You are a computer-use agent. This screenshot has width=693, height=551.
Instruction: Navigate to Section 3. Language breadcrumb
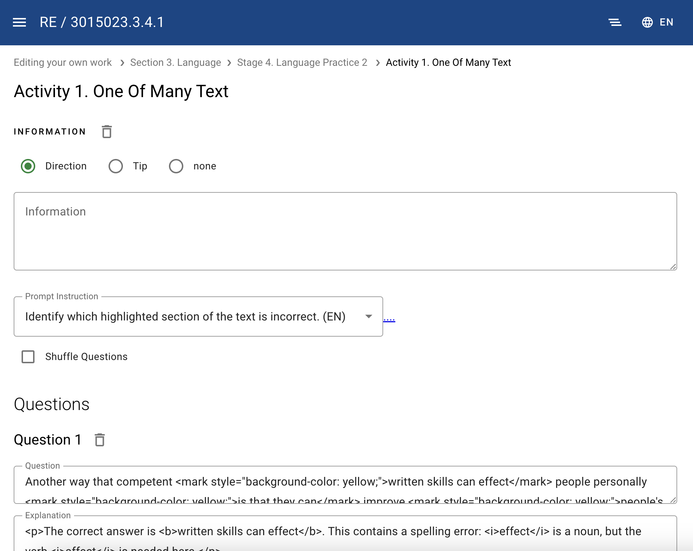tap(175, 63)
